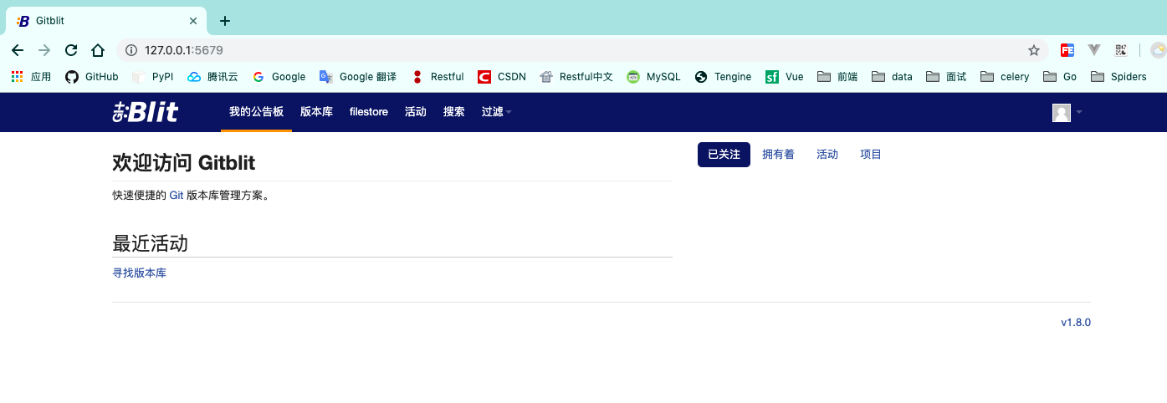Open the data bookmark folder
Screen dimensions: 1167x403
pos(892,77)
